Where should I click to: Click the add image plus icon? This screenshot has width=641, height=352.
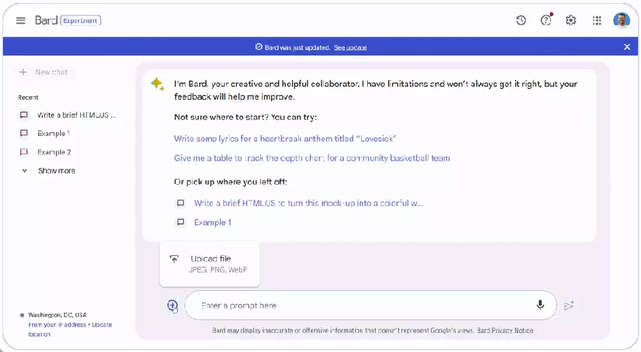point(172,305)
